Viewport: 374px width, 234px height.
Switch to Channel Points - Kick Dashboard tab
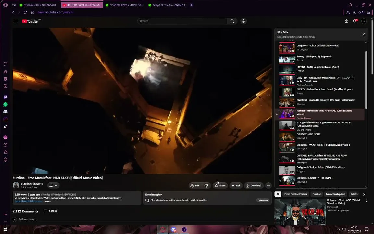[124, 5]
